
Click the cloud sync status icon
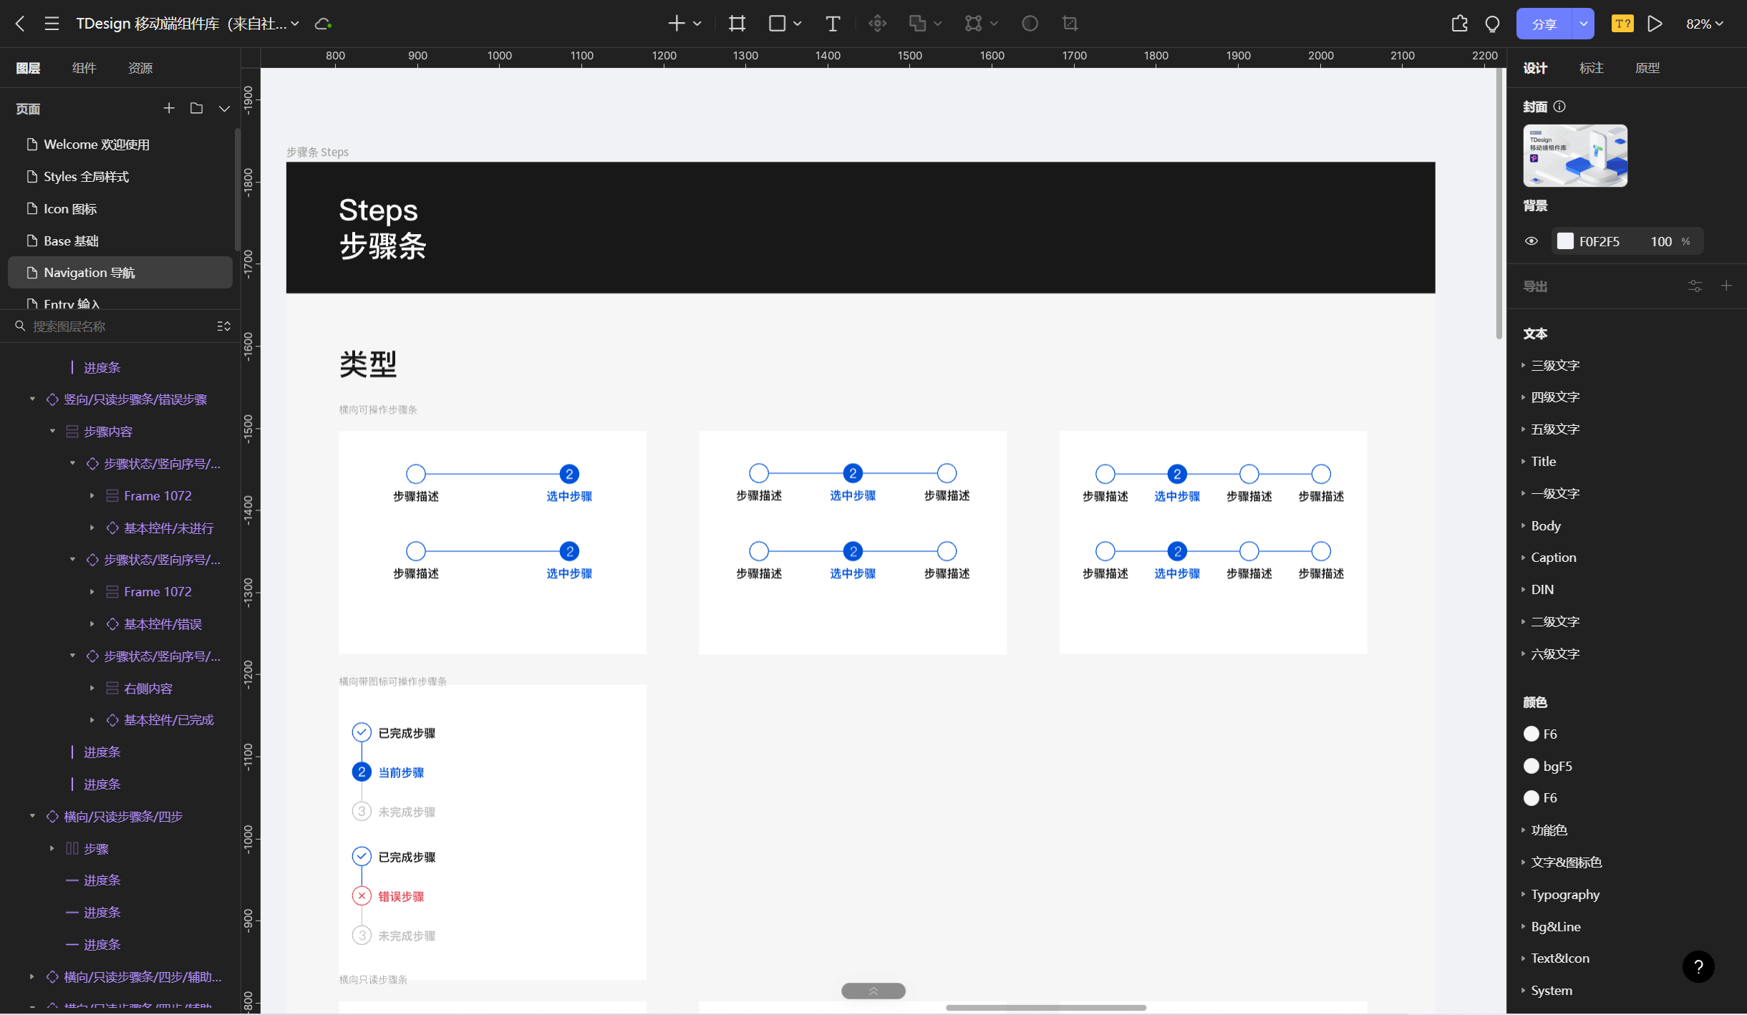(323, 24)
